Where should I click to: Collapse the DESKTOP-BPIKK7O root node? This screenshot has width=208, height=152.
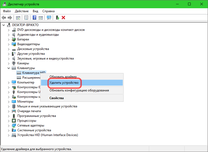tap(4, 25)
